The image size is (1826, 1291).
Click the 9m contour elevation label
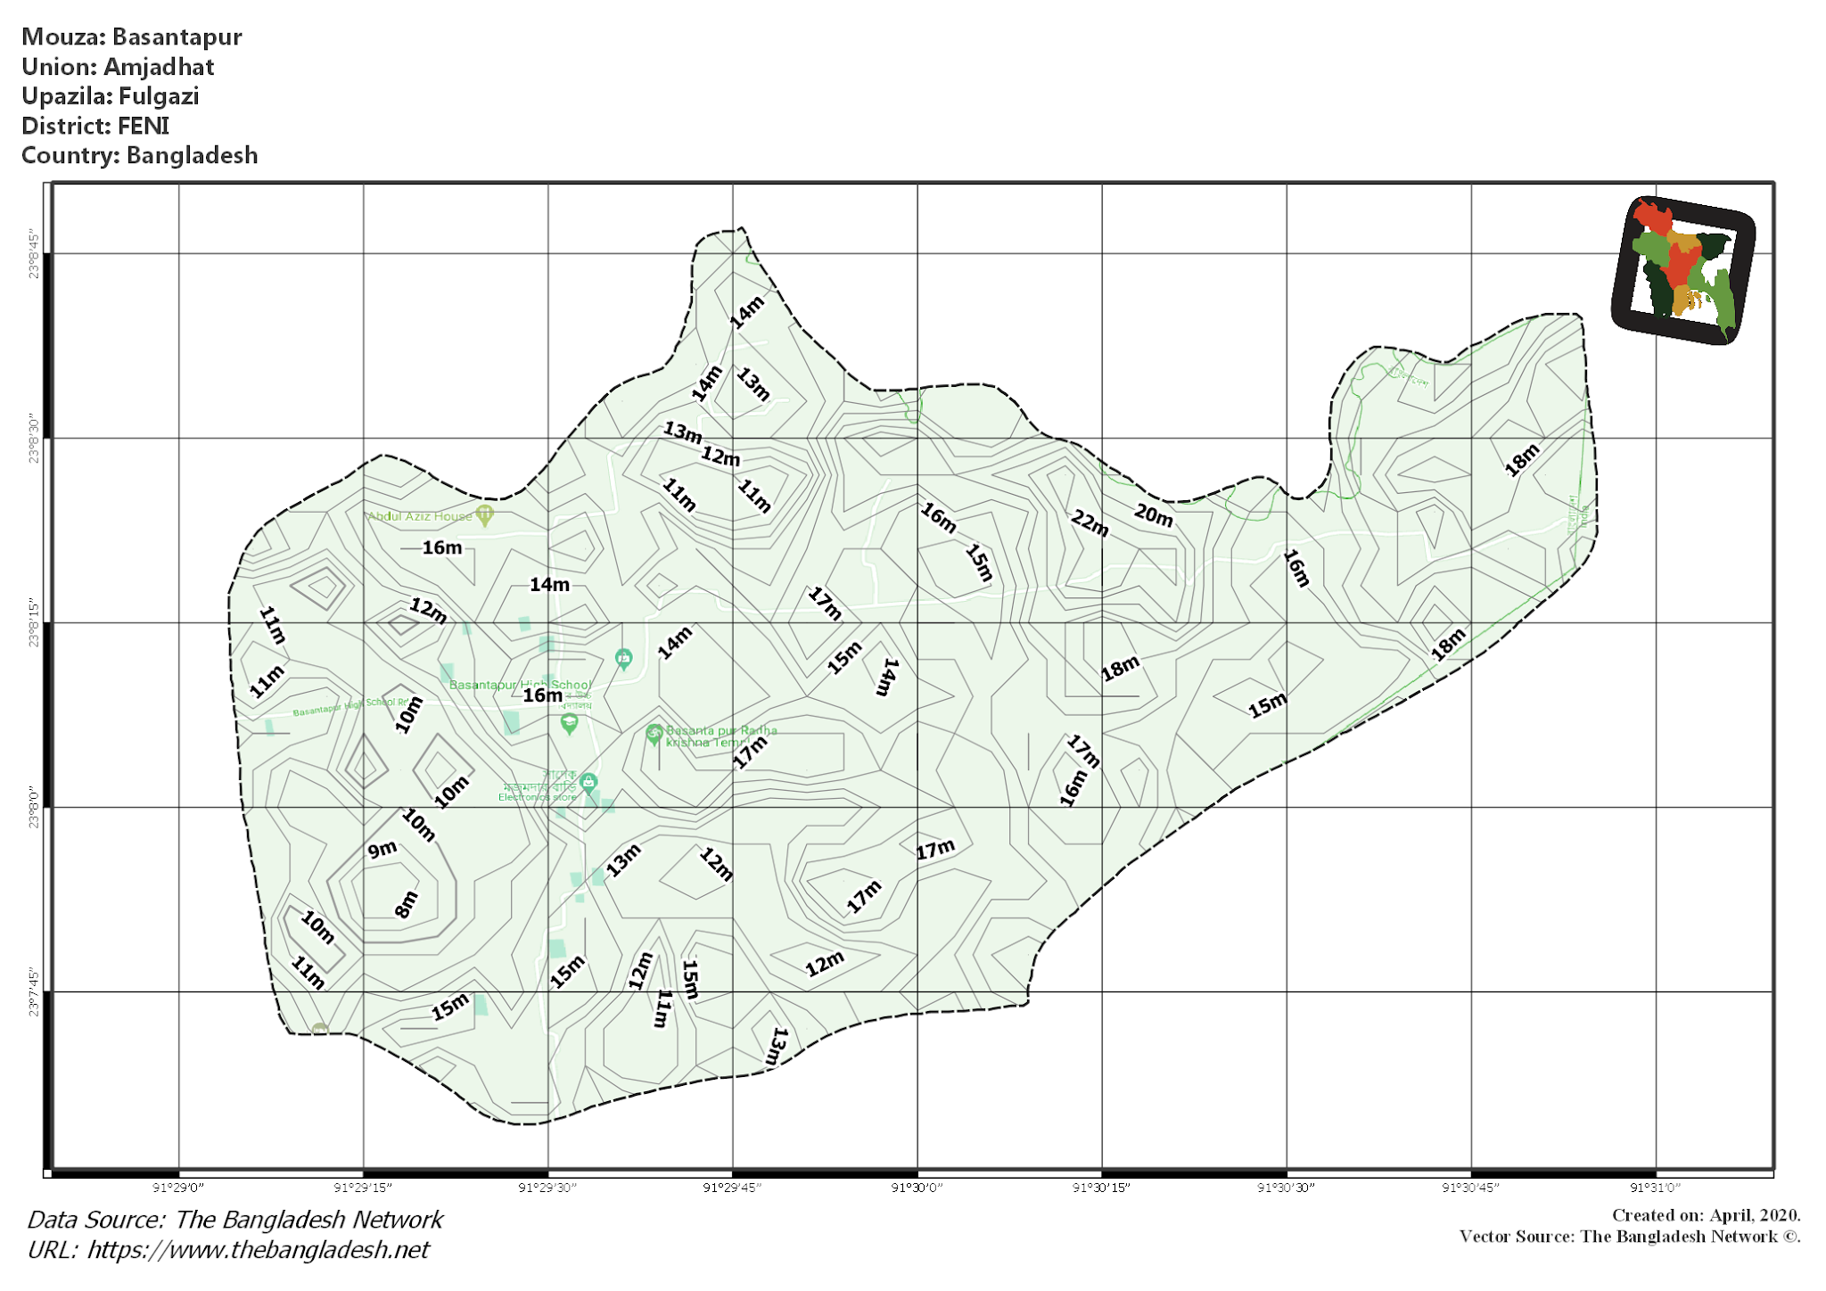tap(382, 850)
